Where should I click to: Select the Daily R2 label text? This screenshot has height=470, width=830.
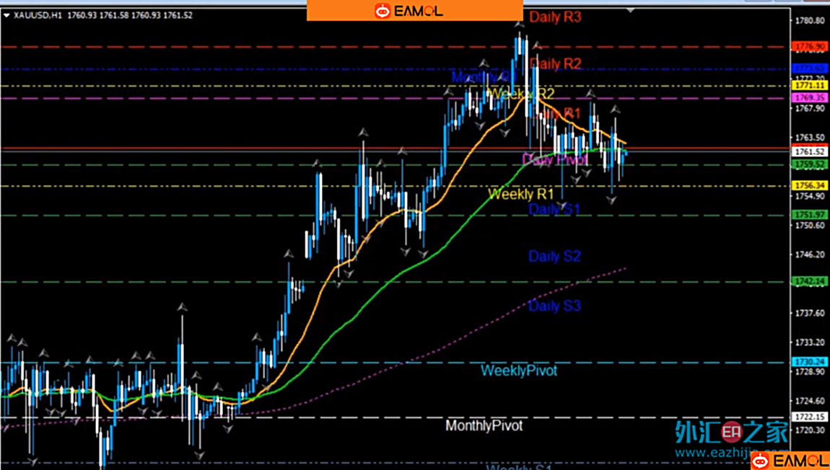point(555,64)
